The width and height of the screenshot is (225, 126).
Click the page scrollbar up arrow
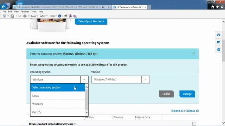coord(224,22)
